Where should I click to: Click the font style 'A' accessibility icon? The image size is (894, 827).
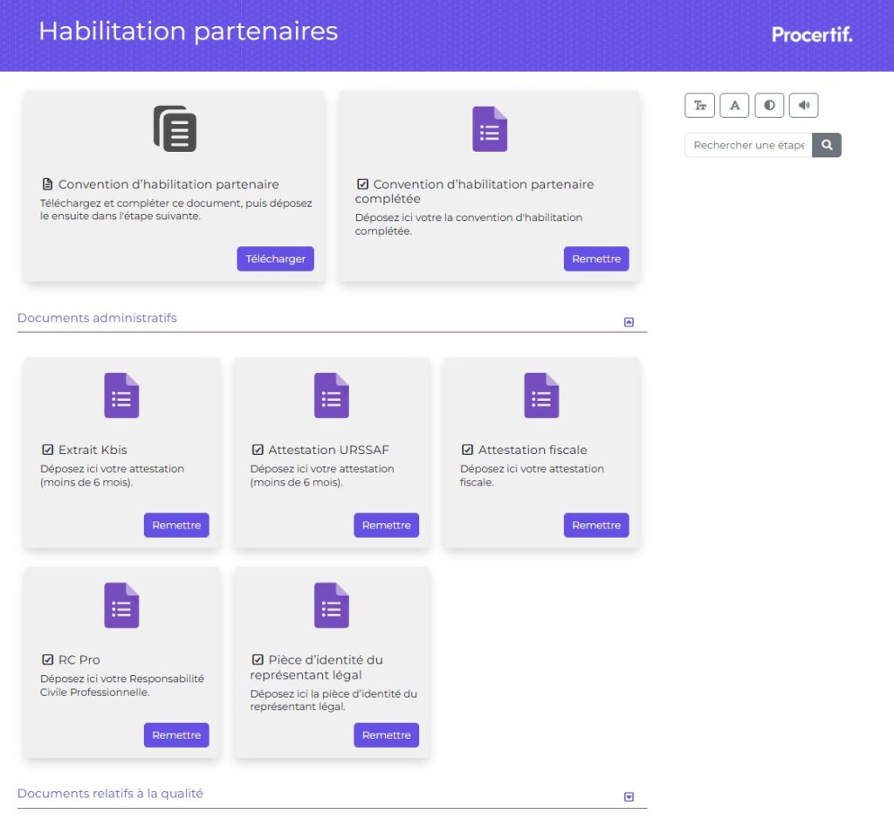tap(734, 106)
